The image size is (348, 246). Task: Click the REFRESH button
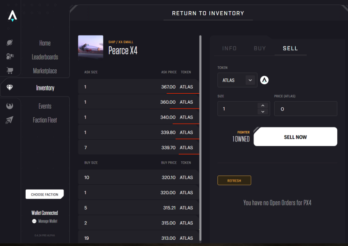pyautogui.click(x=234, y=181)
